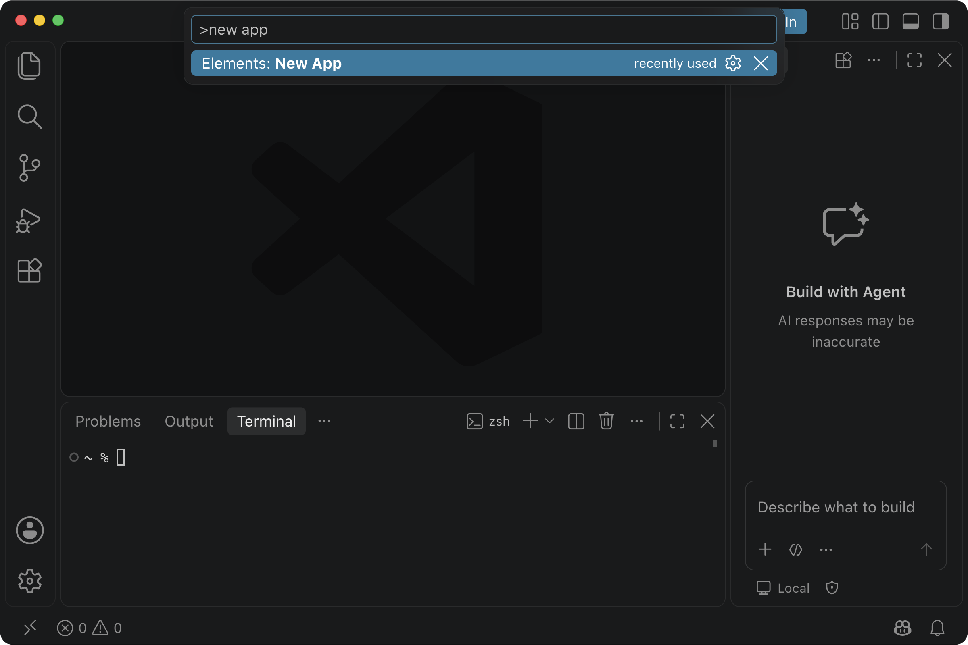968x645 pixels.
Task: Close the terminal panel
Action: tap(707, 421)
